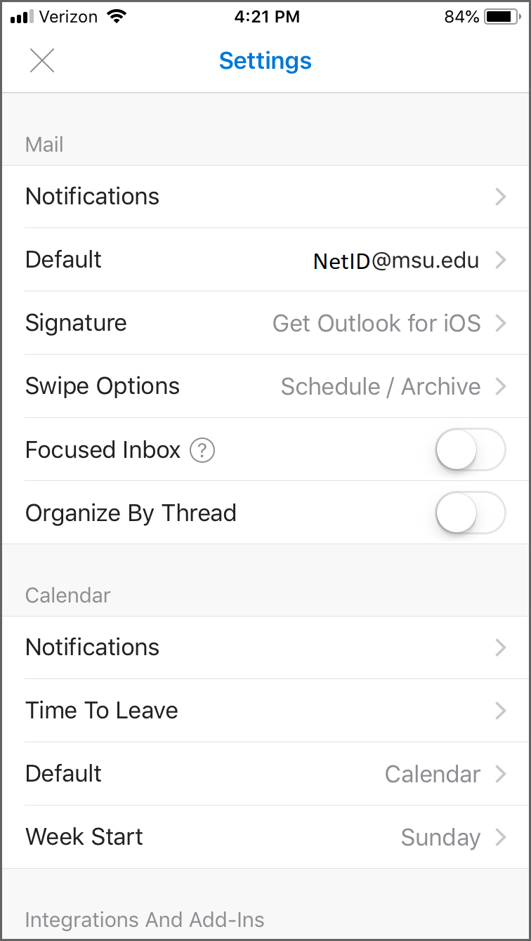Open Week Start chevron arrow
Viewport: 531px width, 941px height.
[500, 837]
